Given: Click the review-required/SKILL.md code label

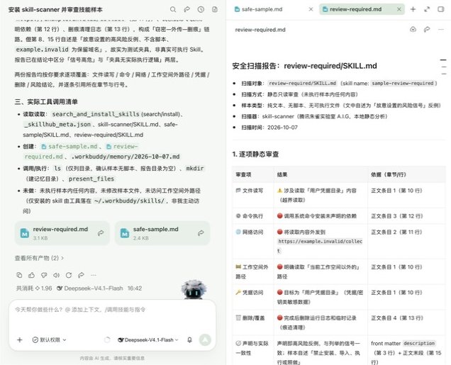Looking at the screenshot, I should pyautogui.click(x=302, y=84).
